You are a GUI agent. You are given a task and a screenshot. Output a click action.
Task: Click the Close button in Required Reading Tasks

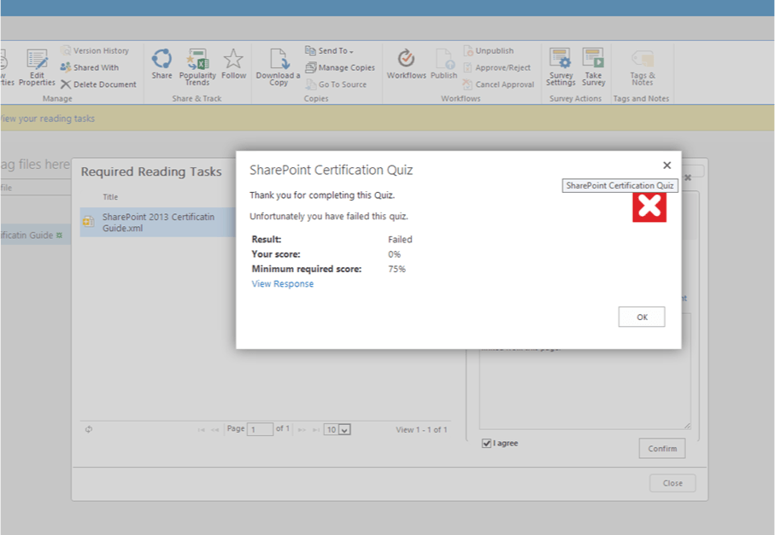coord(672,483)
